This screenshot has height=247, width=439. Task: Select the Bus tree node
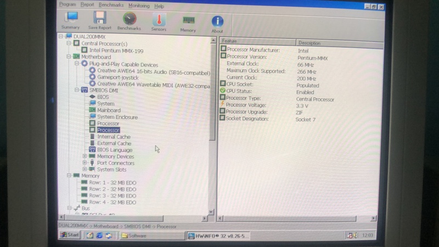pyautogui.click(x=86, y=209)
